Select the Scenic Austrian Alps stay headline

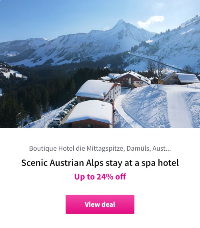click(x=100, y=163)
